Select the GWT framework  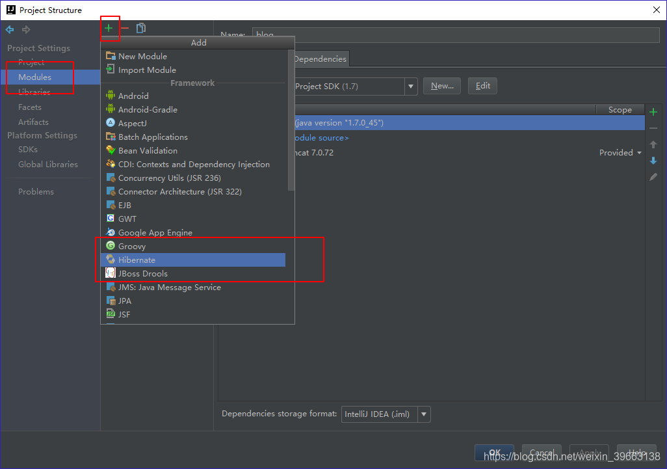pyautogui.click(x=194, y=219)
